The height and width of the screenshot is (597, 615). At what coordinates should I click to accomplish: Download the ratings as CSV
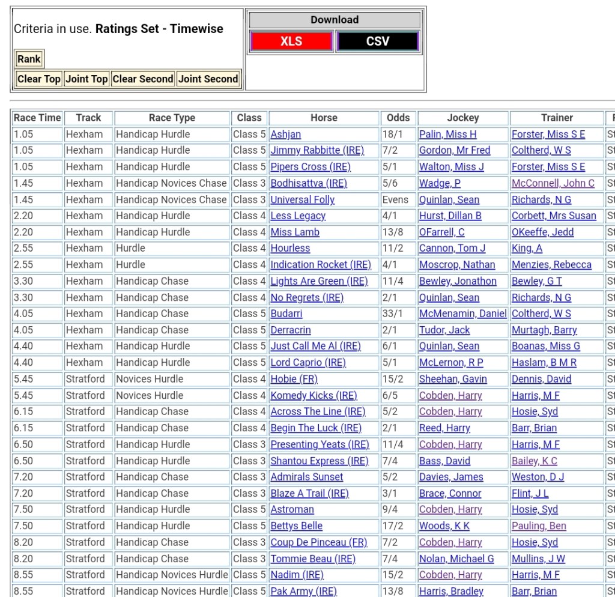[377, 41]
